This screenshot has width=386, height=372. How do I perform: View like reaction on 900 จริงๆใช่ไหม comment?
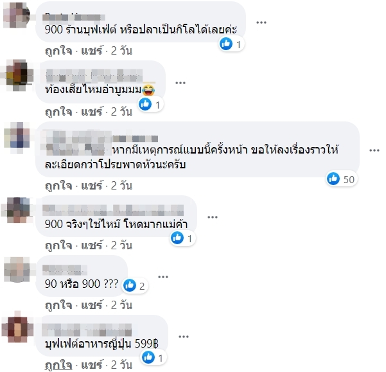point(182,238)
